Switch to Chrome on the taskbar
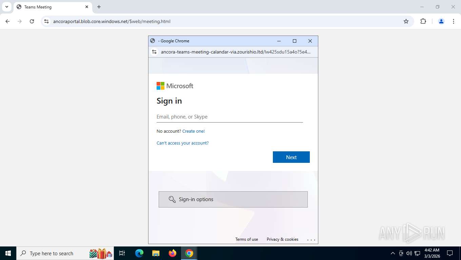This screenshot has width=461, height=260. tap(189, 253)
